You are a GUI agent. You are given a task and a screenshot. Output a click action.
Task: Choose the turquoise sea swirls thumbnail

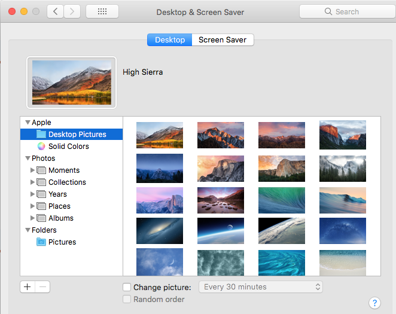pyautogui.click(x=282, y=263)
